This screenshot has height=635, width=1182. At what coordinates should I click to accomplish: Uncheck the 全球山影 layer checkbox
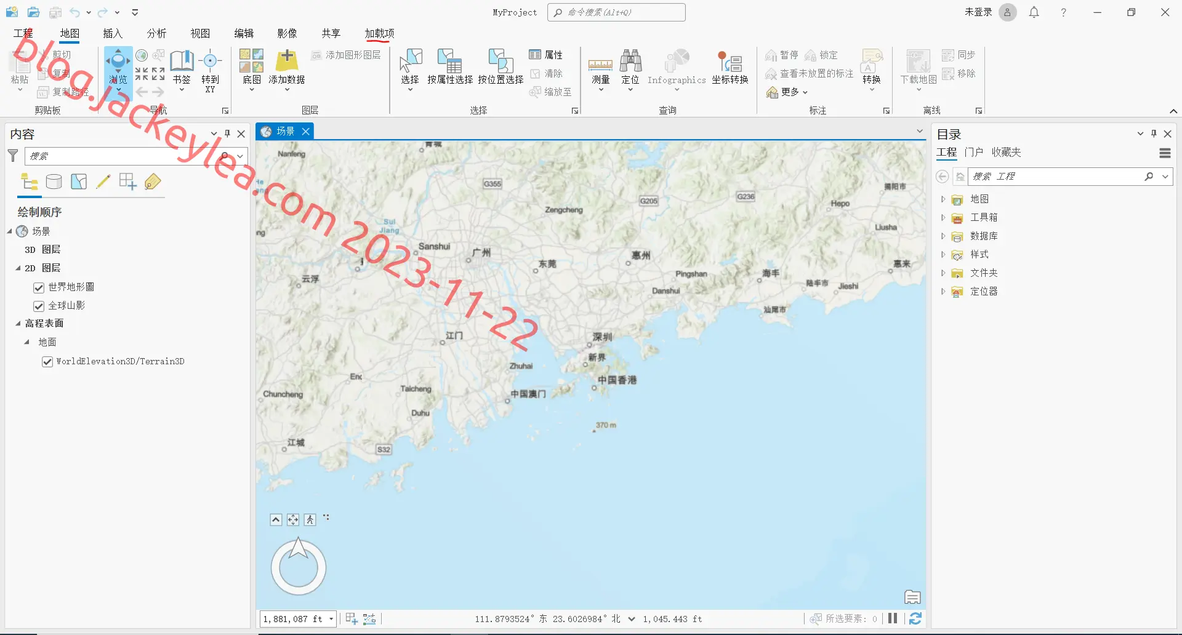coord(39,306)
